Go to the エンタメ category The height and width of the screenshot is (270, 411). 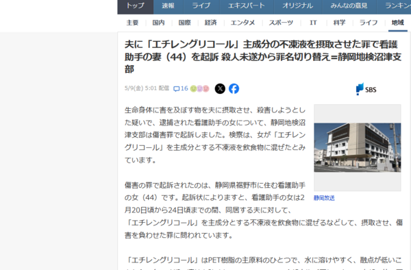(x=242, y=23)
